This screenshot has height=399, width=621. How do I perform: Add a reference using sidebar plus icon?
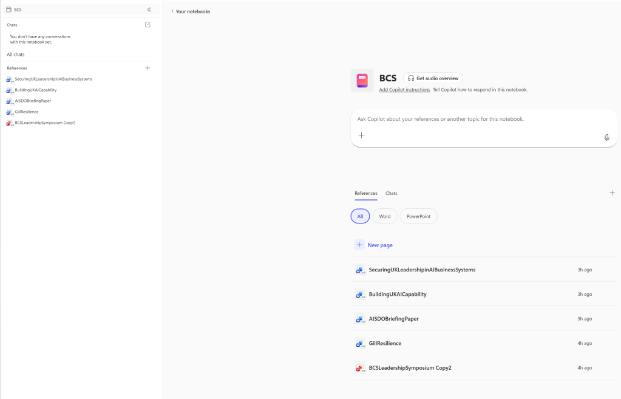148,68
